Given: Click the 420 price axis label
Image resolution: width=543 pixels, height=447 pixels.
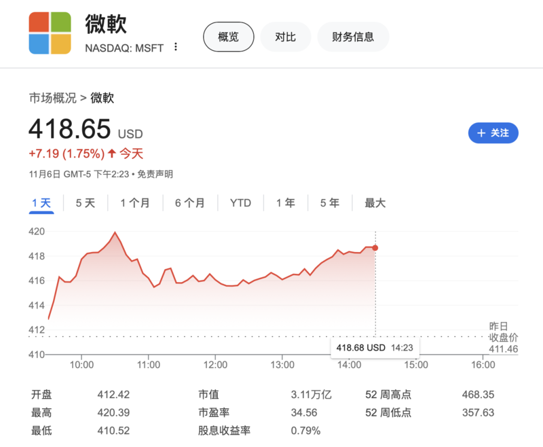Looking at the screenshot, I should click(x=37, y=231).
